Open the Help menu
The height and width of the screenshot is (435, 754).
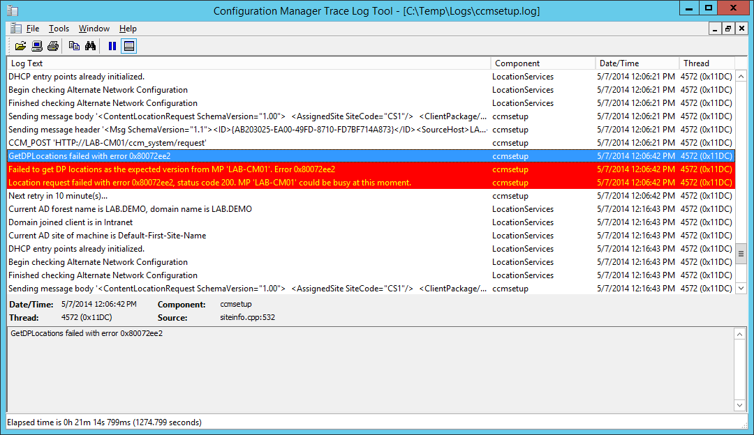[x=128, y=29]
